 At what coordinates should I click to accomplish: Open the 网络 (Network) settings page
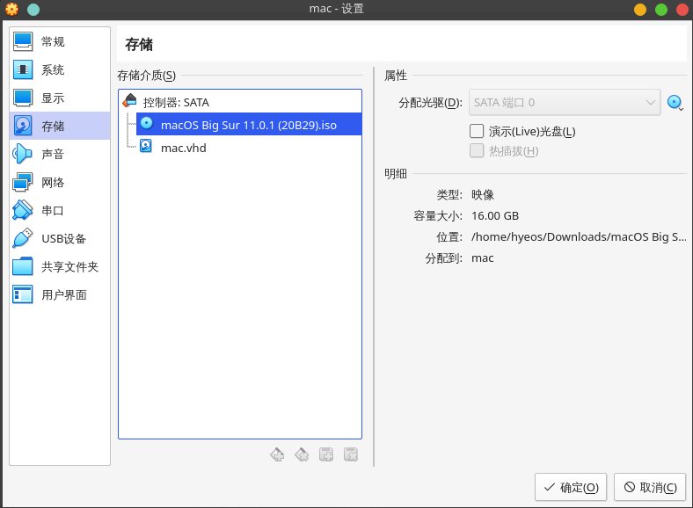point(60,183)
